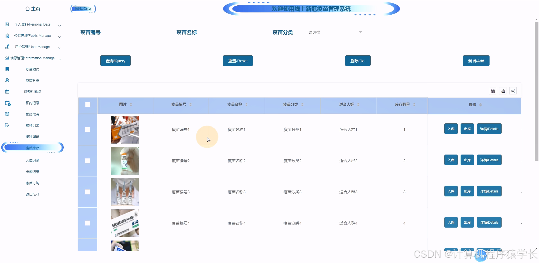Select 入库记录 in the sidebar
Image resolution: width=539 pixels, height=263 pixels.
[x=32, y=160]
